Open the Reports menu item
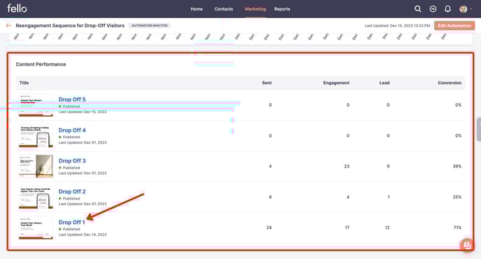 click(282, 9)
